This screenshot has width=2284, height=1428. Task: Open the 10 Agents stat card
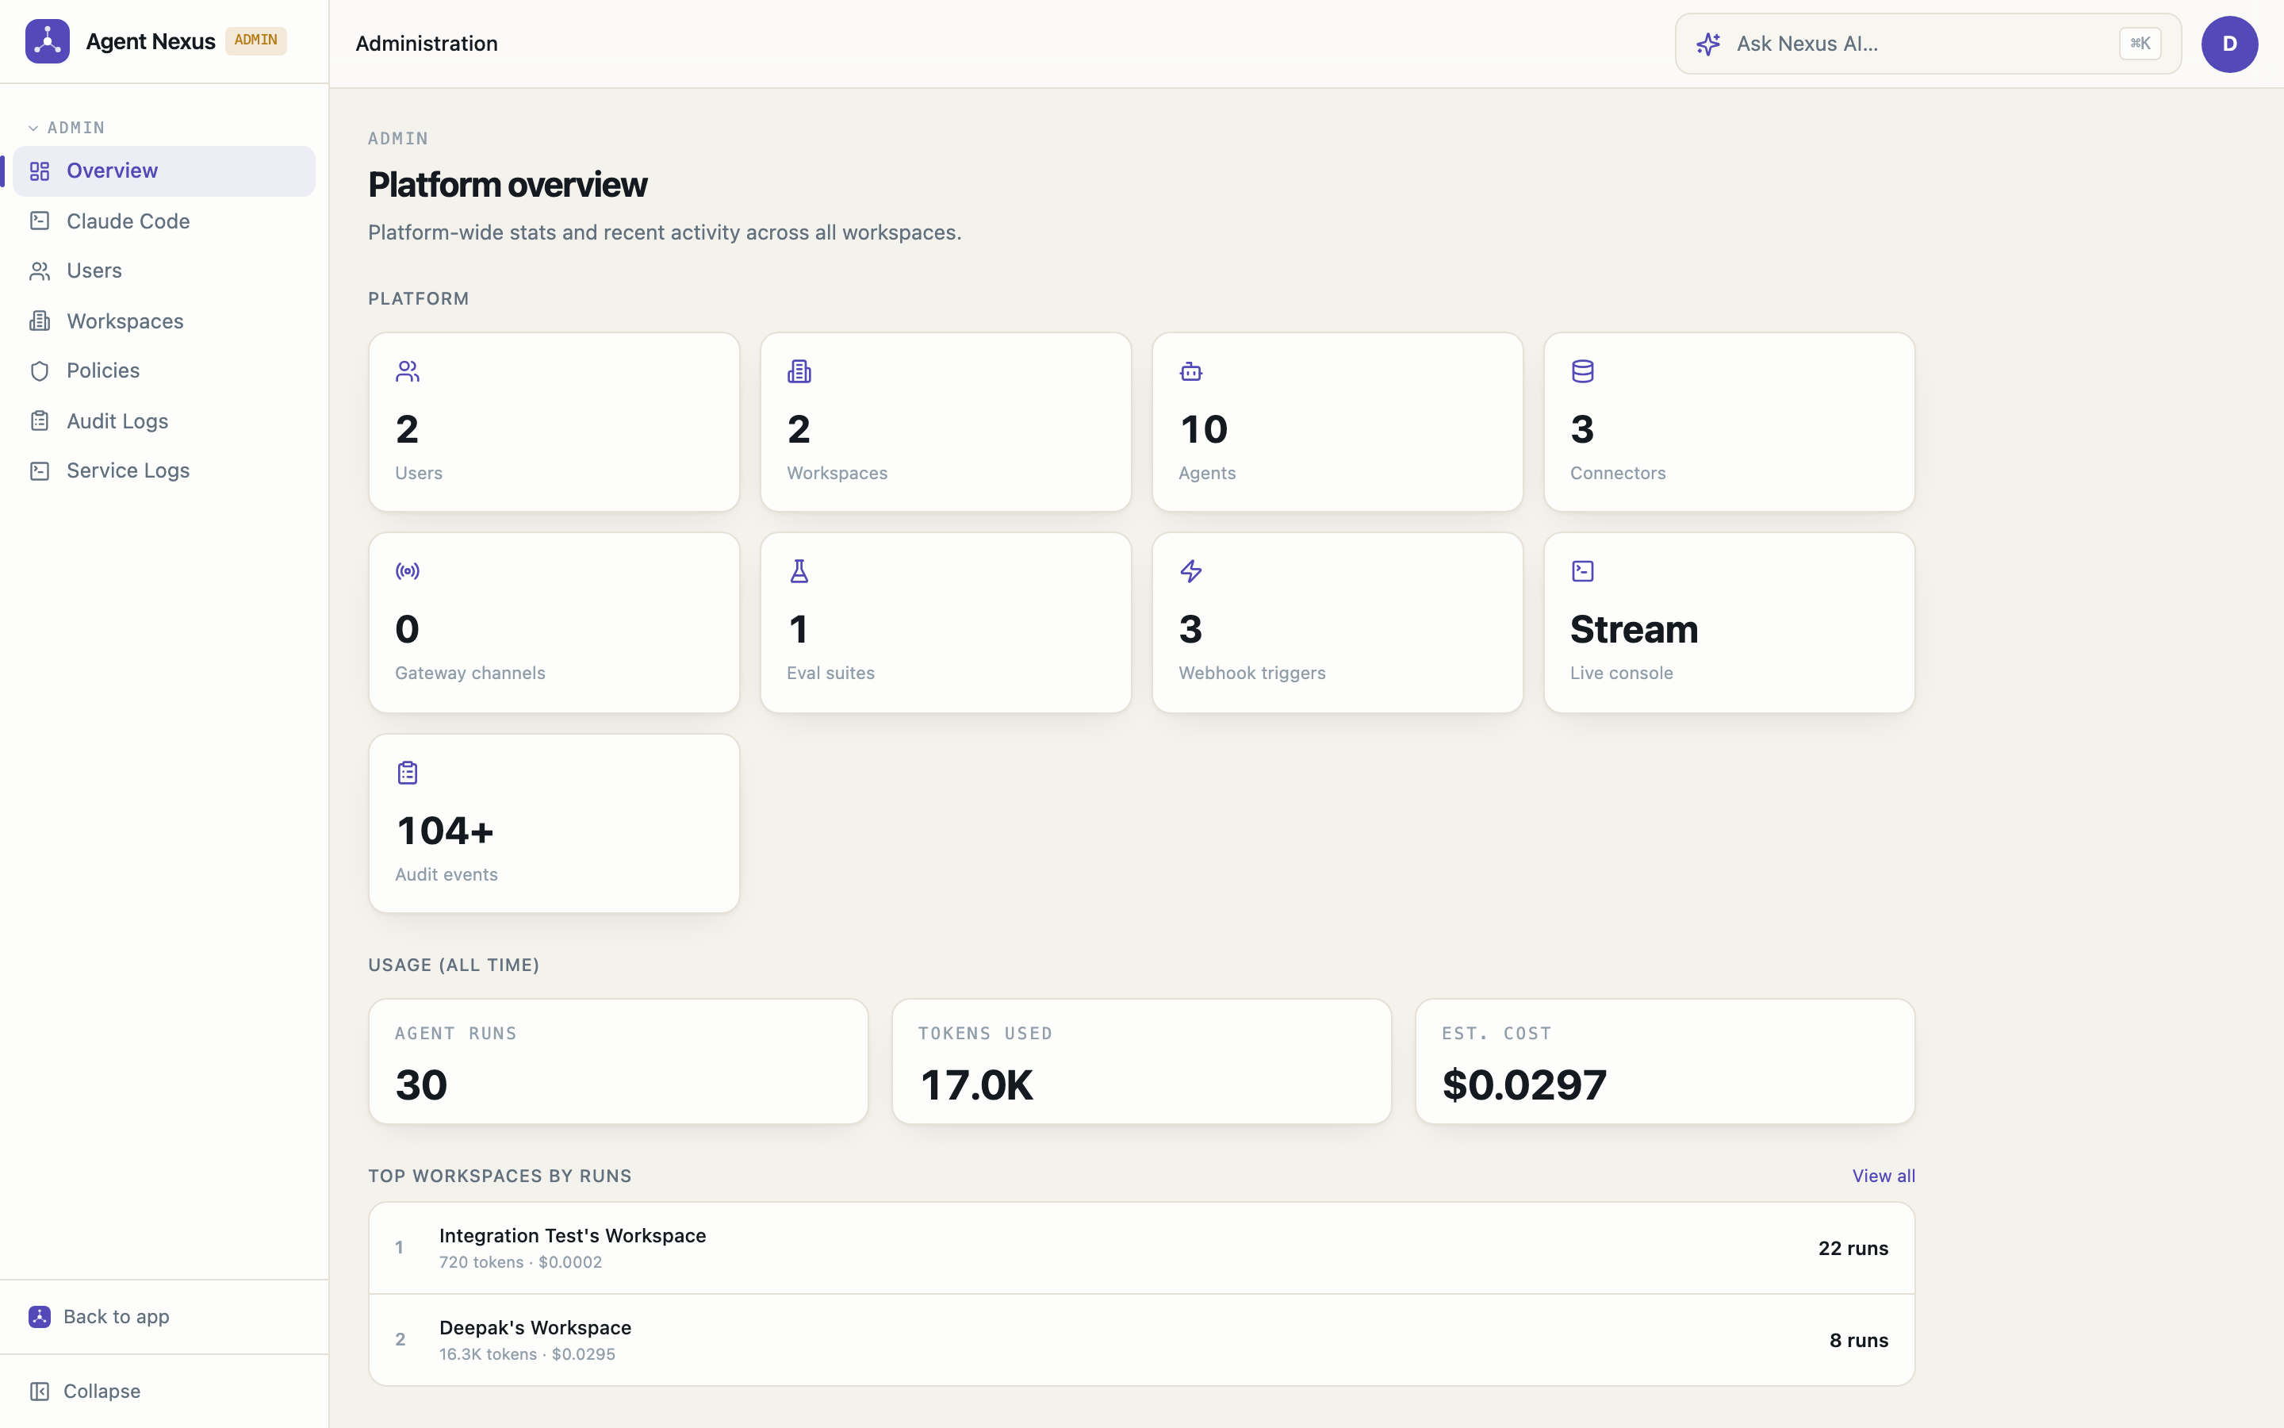point(1336,422)
